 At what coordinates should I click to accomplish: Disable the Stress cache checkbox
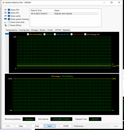point(9,16)
